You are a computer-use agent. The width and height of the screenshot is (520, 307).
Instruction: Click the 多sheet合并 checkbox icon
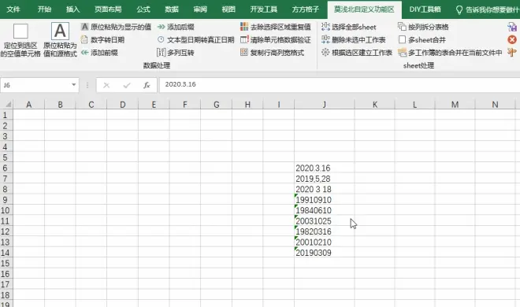tap(402, 39)
